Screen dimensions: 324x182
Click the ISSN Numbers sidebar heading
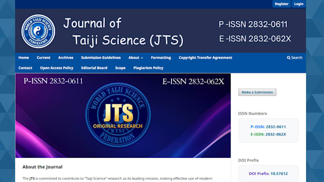coord(253,114)
